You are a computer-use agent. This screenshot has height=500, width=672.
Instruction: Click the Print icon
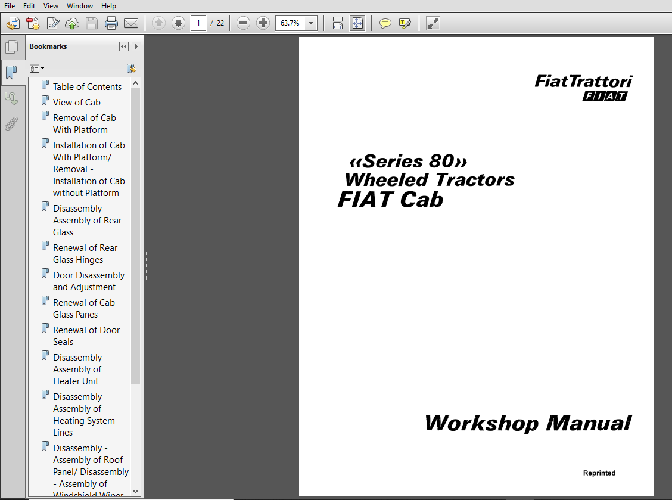coord(111,23)
